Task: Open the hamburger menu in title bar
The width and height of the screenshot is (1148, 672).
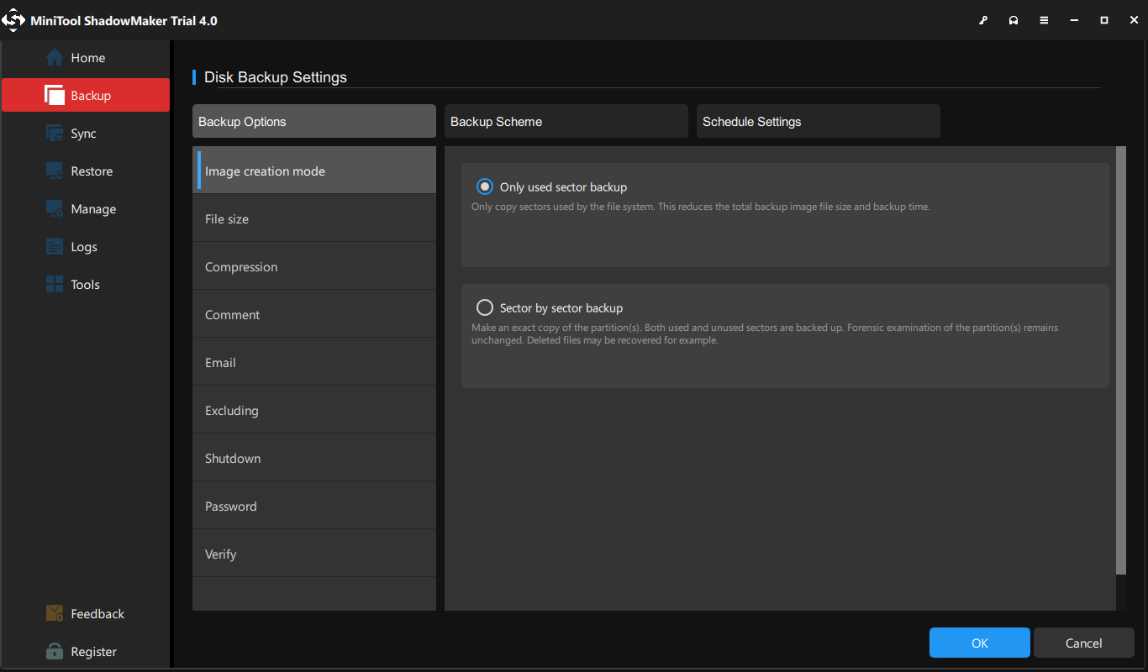Action: (1044, 21)
